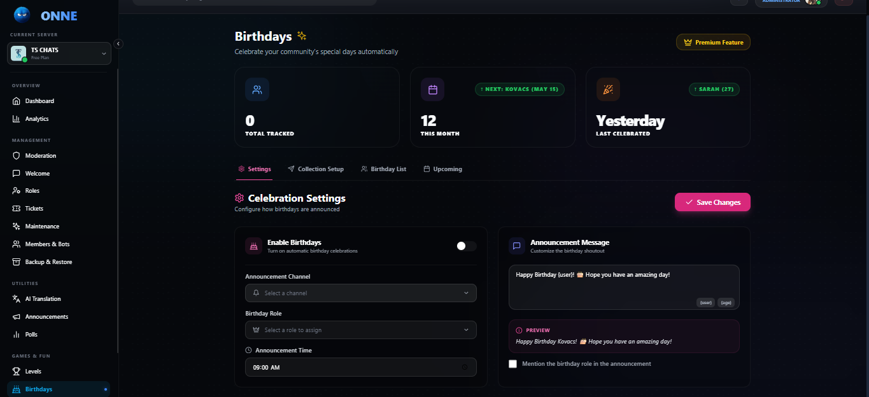Check mention the birthday role checkbox
Screen dimensions: 869x397
click(513, 364)
